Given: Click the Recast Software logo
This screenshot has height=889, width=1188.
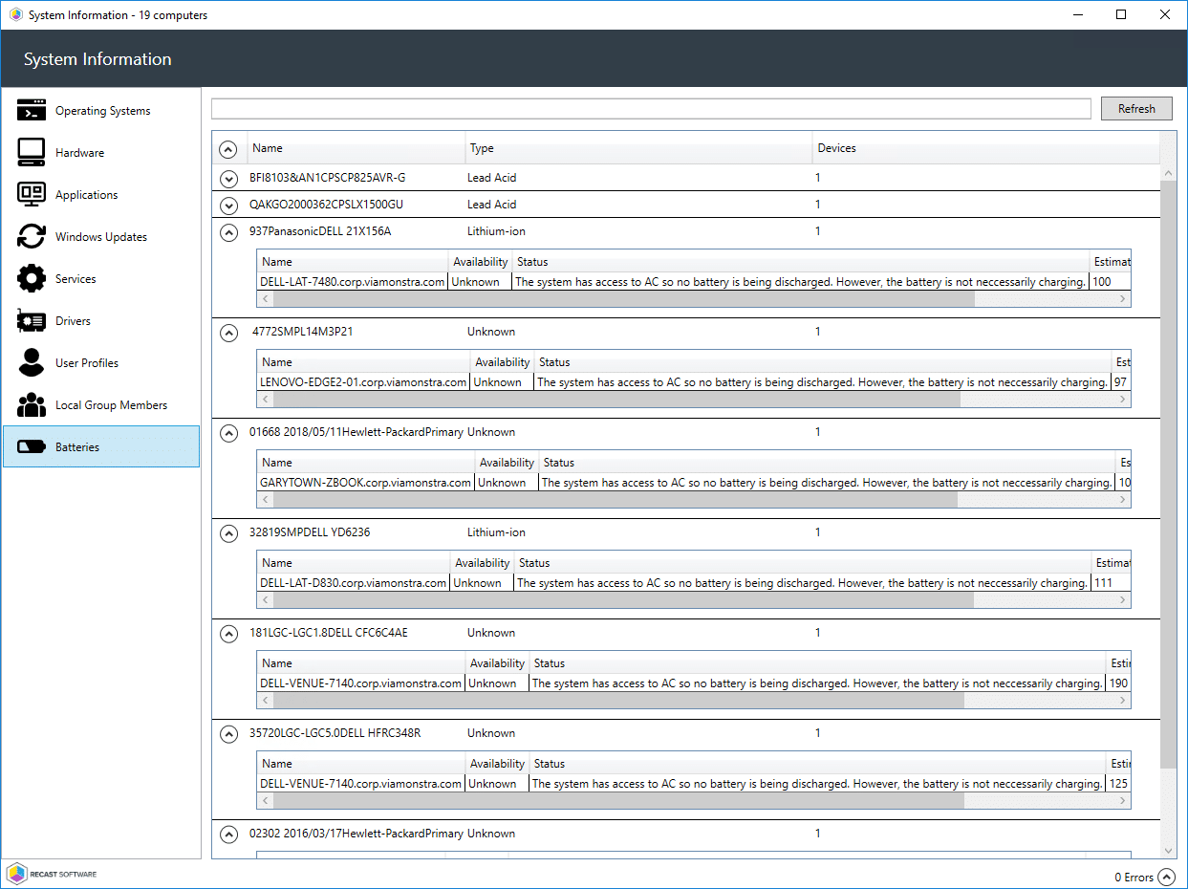Looking at the screenshot, I should tap(52, 874).
